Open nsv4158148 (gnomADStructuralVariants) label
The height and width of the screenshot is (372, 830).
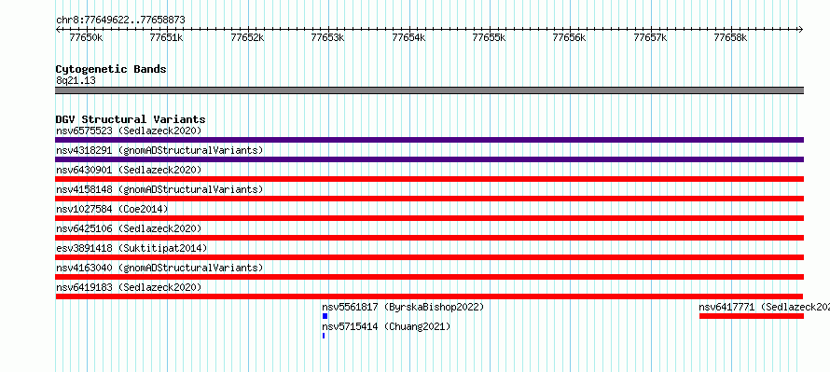(x=159, y=189)
